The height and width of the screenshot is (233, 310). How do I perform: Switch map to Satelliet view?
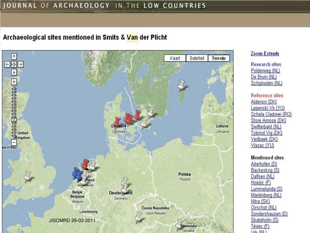(x=197, y=58)
